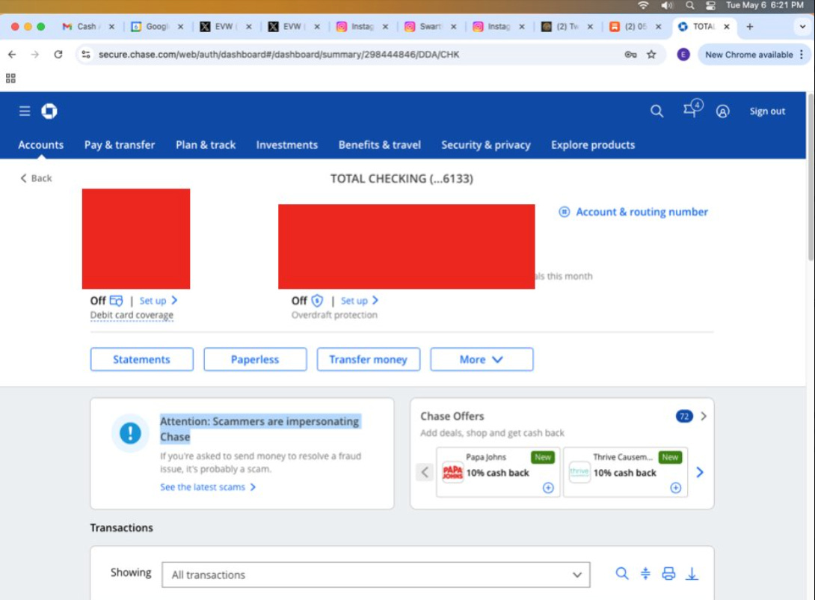Click the Transfer money button
The height and width of the screenshot is (600, 815).
pyautogui.click(x=369, y=359)
